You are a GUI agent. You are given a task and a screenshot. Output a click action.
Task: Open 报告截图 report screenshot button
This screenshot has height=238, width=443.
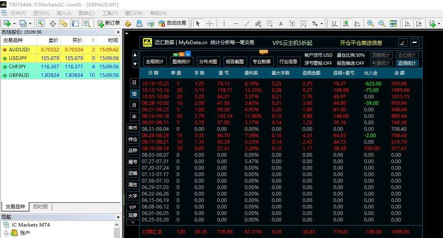(235, 61)
